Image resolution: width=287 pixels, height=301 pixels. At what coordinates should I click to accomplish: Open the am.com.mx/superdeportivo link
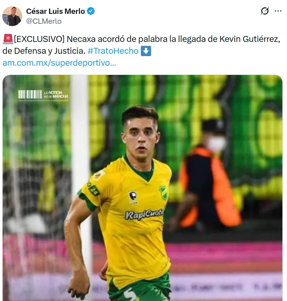(59, 63)
